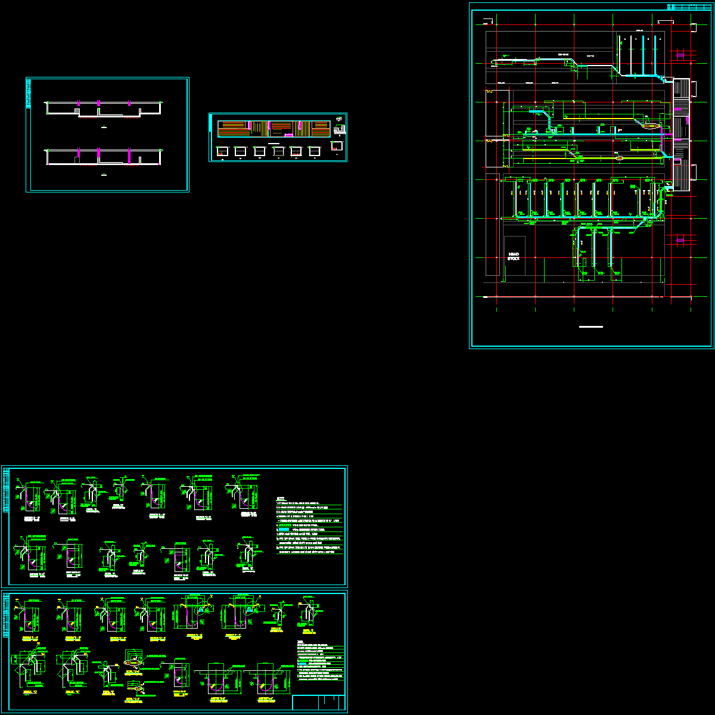715x715 pixels.
Task: Click the revision strip on section sheet's left edge
Action: (29, 94)
